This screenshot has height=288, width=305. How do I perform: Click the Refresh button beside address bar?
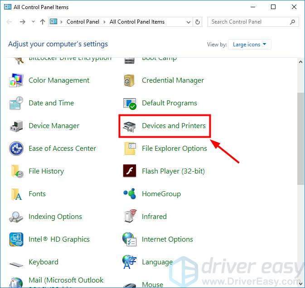(x=198, y=22)
